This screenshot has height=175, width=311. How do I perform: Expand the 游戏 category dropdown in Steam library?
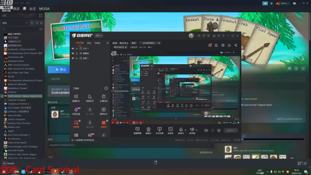(15, 23)
